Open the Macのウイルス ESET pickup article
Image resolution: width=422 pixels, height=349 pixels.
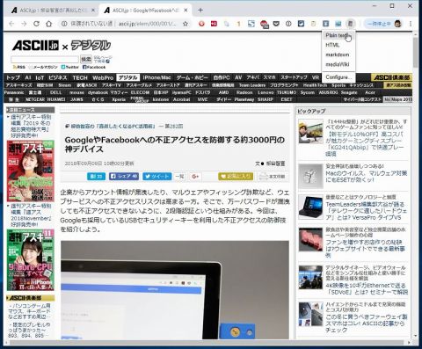pos(367,177)
